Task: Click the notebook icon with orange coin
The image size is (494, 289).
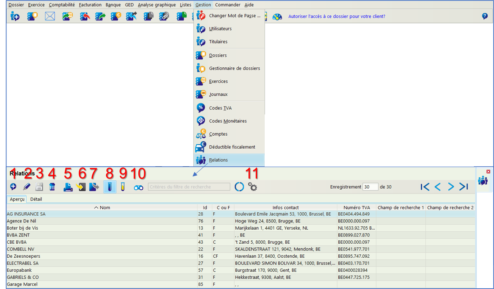Action: pos(115,16)
